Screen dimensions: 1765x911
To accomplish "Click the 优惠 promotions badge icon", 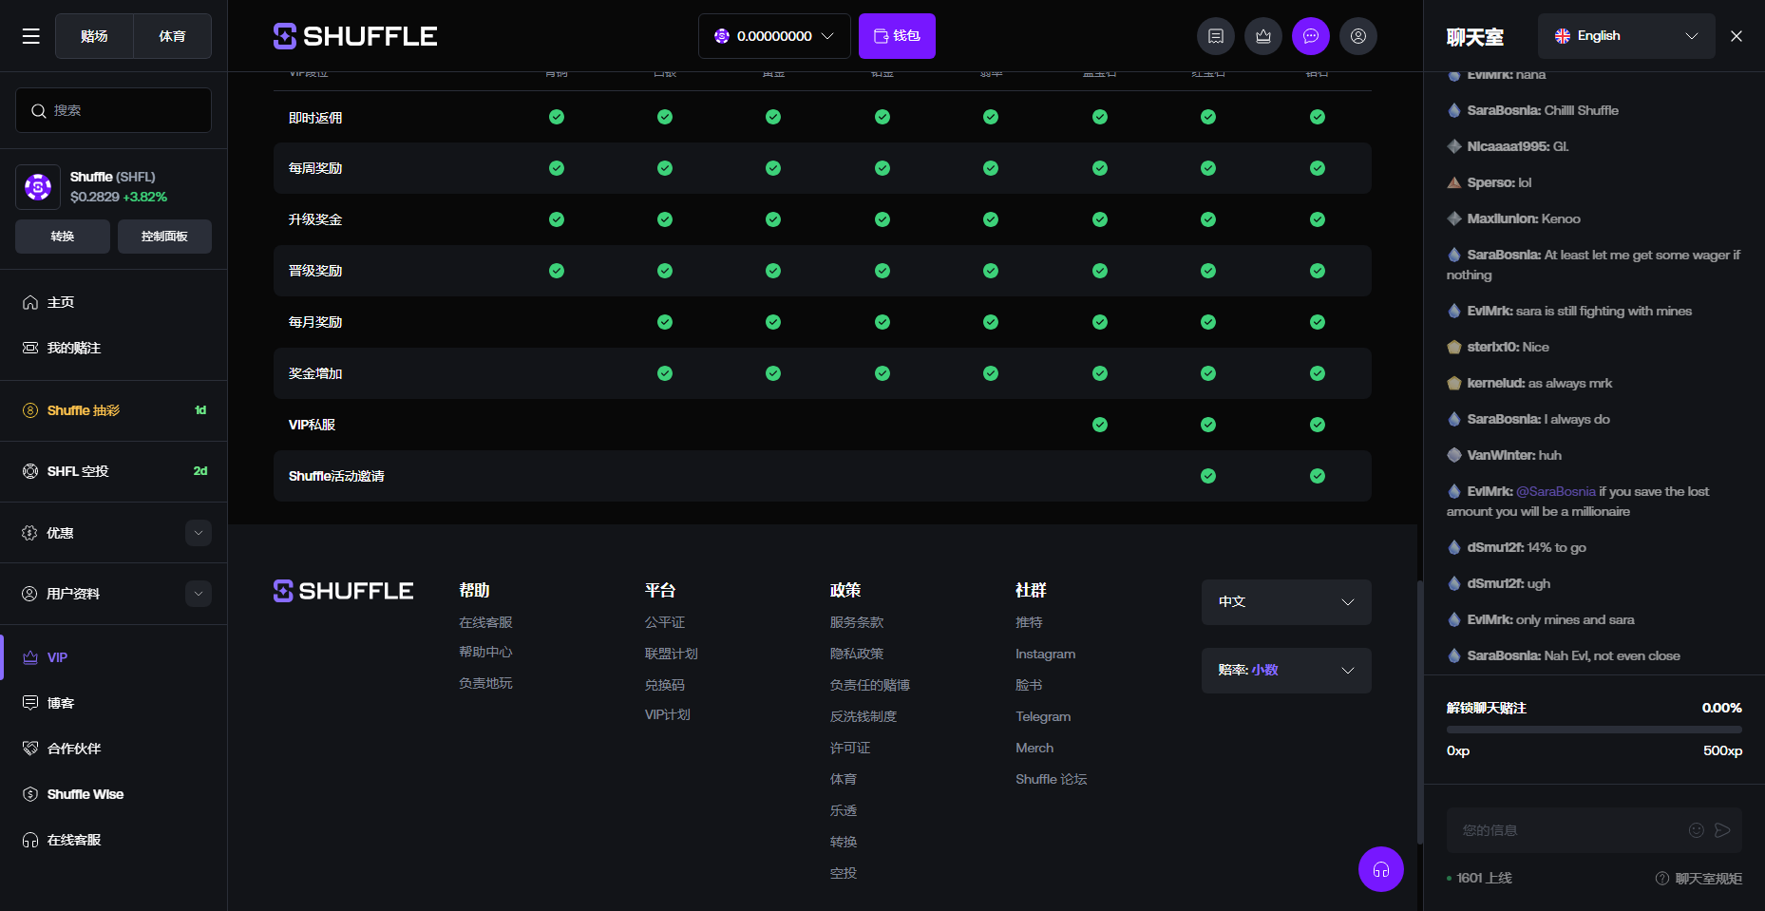I will pos(30,533).
